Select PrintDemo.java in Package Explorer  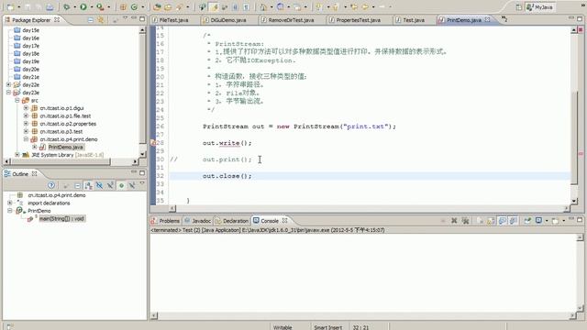pyautogui.click(x=65, y=147)
